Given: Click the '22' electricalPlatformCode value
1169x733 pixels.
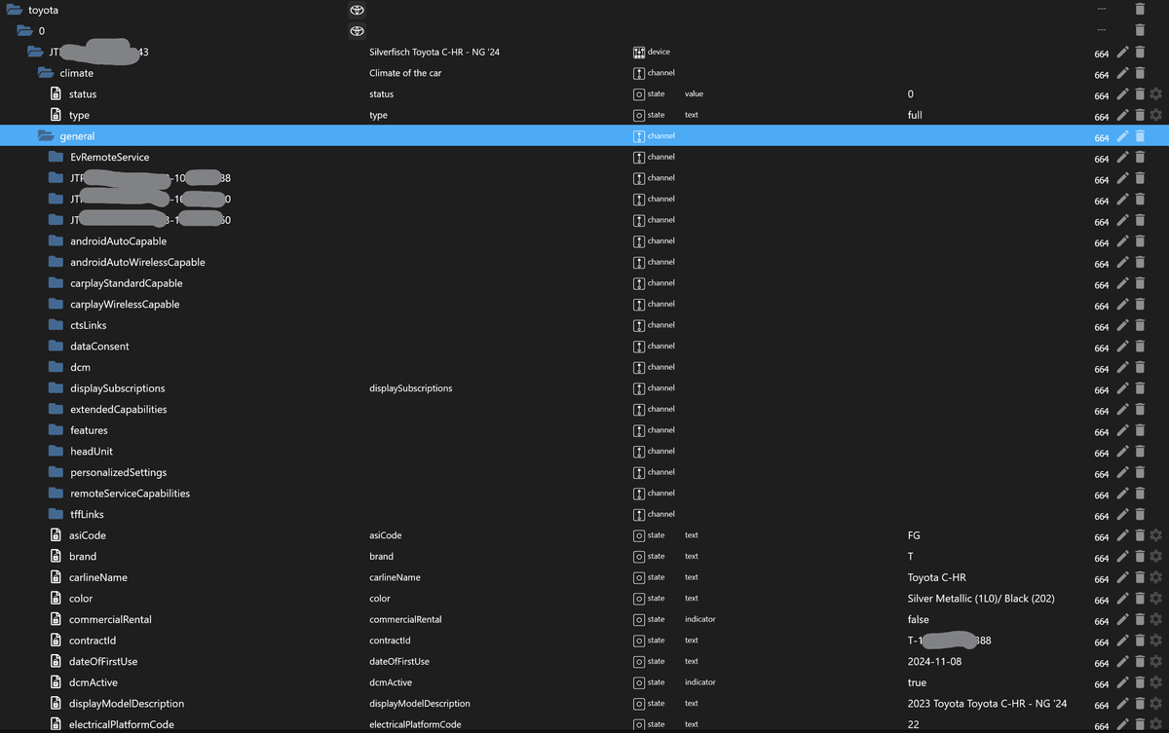Looking at the screenshot, I should pos(913,724).
